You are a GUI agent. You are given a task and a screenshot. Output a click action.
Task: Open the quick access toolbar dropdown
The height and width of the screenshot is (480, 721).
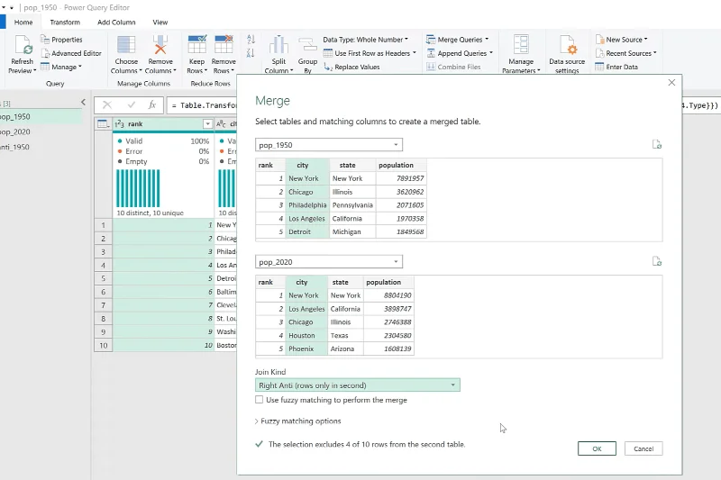pyautogui.click(x=12, y=7)
